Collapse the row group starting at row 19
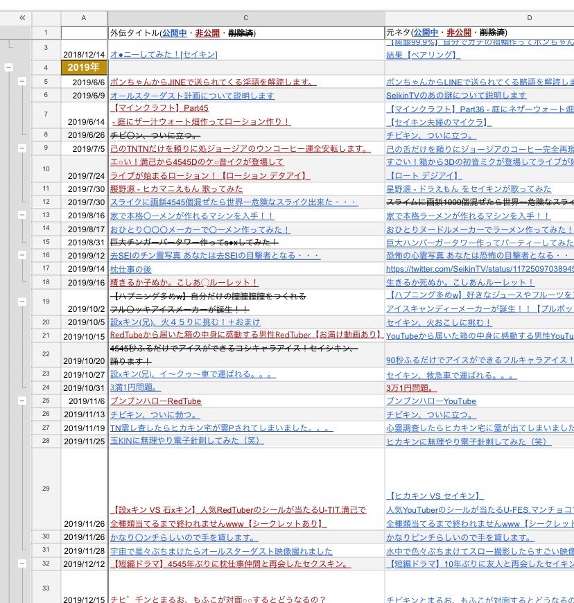Screen dimensions: 574x603 tap(22, 302)
